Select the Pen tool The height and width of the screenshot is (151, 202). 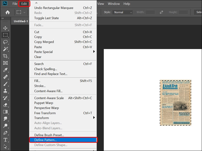point(5,133)
